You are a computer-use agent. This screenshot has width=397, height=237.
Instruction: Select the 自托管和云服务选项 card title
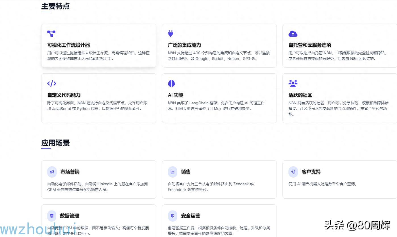coord(310,45)
